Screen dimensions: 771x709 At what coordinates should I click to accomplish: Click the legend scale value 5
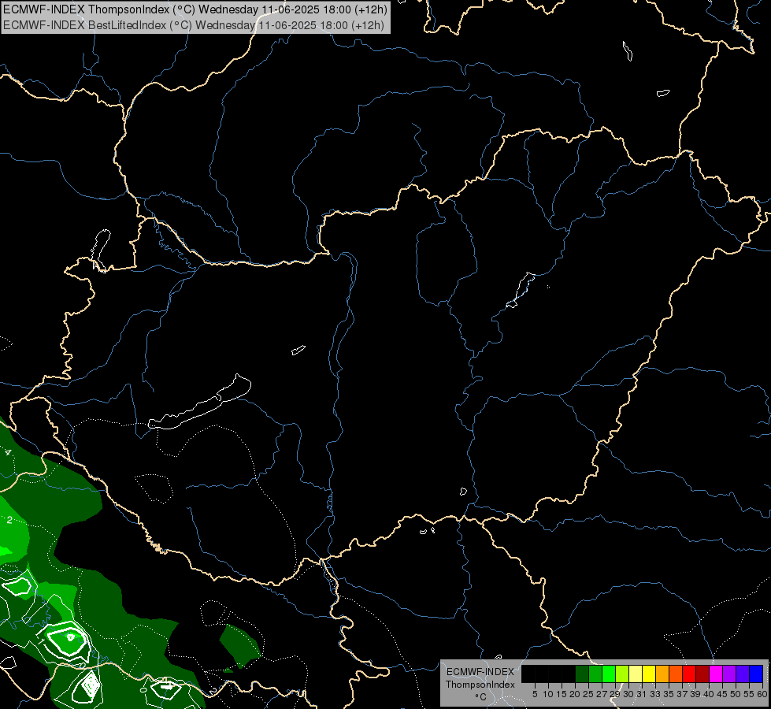pyautogui.click(x=535, y=694)
